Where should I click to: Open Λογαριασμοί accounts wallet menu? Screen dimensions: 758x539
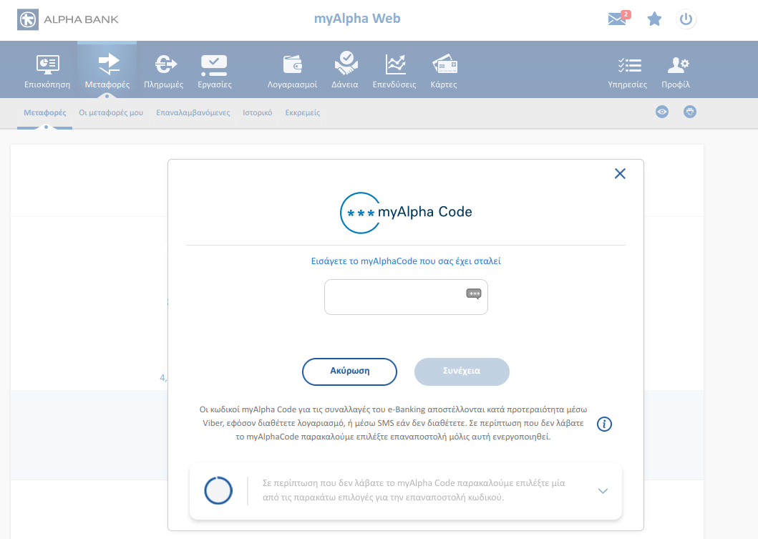(x=293, y=71)
